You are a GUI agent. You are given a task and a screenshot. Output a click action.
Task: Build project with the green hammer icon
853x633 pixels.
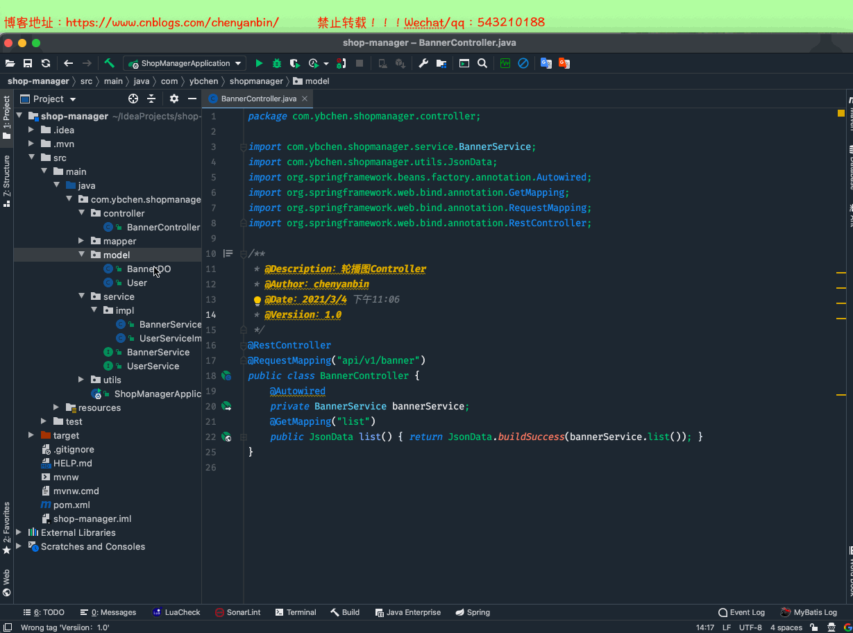pyautogui.click(x=110, y=63)
